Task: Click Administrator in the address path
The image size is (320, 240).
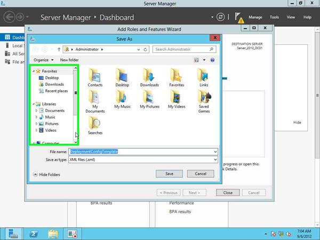Action: 87,50
